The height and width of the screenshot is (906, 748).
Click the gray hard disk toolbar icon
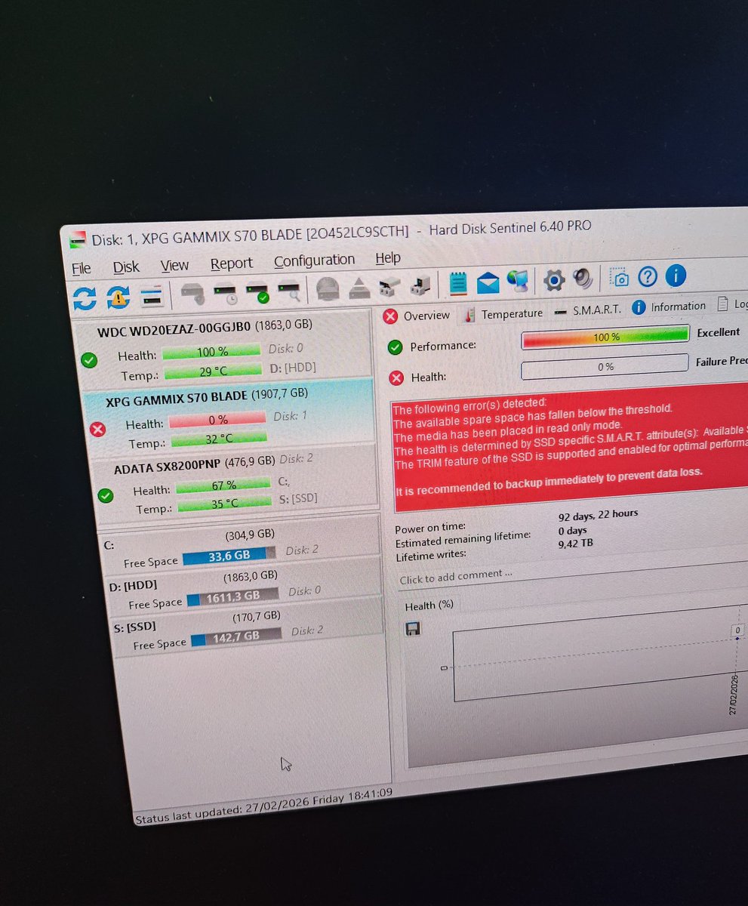192,292
